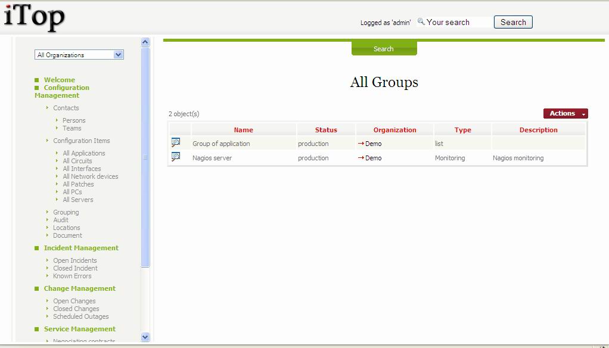Open the Actions dropdown menu
Screen dimensions: 609x348
pos(565,113)
